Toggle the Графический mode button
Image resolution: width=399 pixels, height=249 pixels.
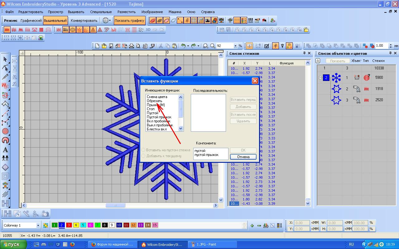coord(31,21)
